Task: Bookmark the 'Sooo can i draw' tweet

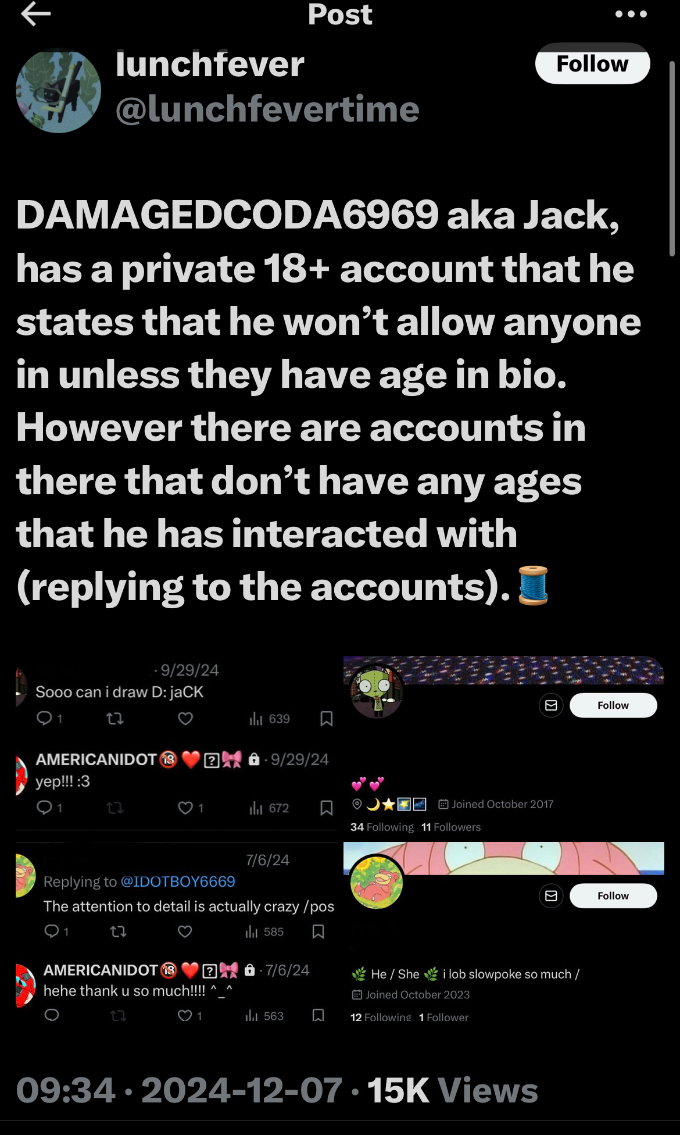Action: 327,719
